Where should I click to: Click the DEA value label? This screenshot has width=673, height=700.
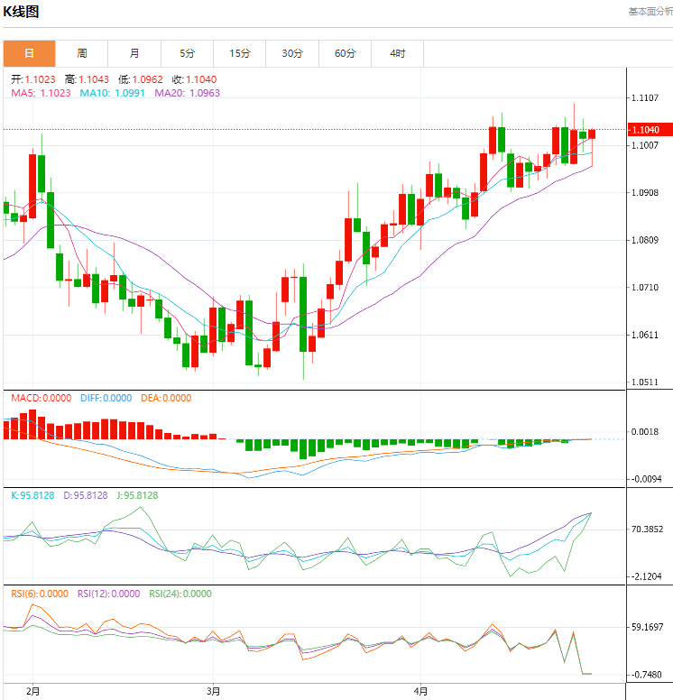[x=167, y=398]
